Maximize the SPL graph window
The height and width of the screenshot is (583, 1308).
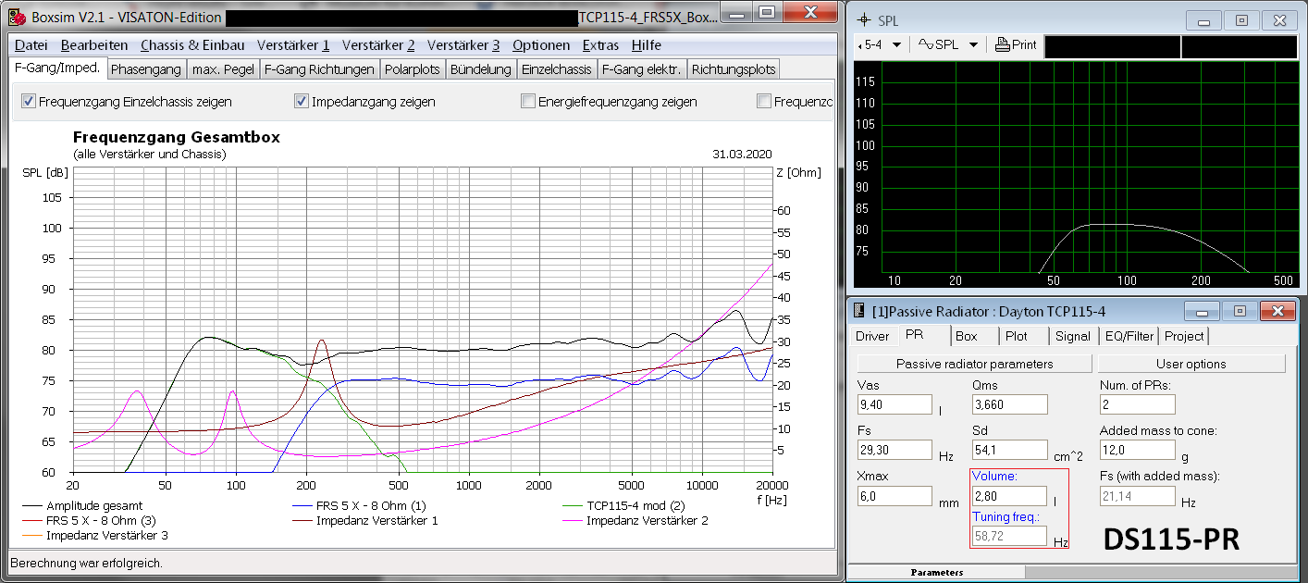coord(1241,19)
